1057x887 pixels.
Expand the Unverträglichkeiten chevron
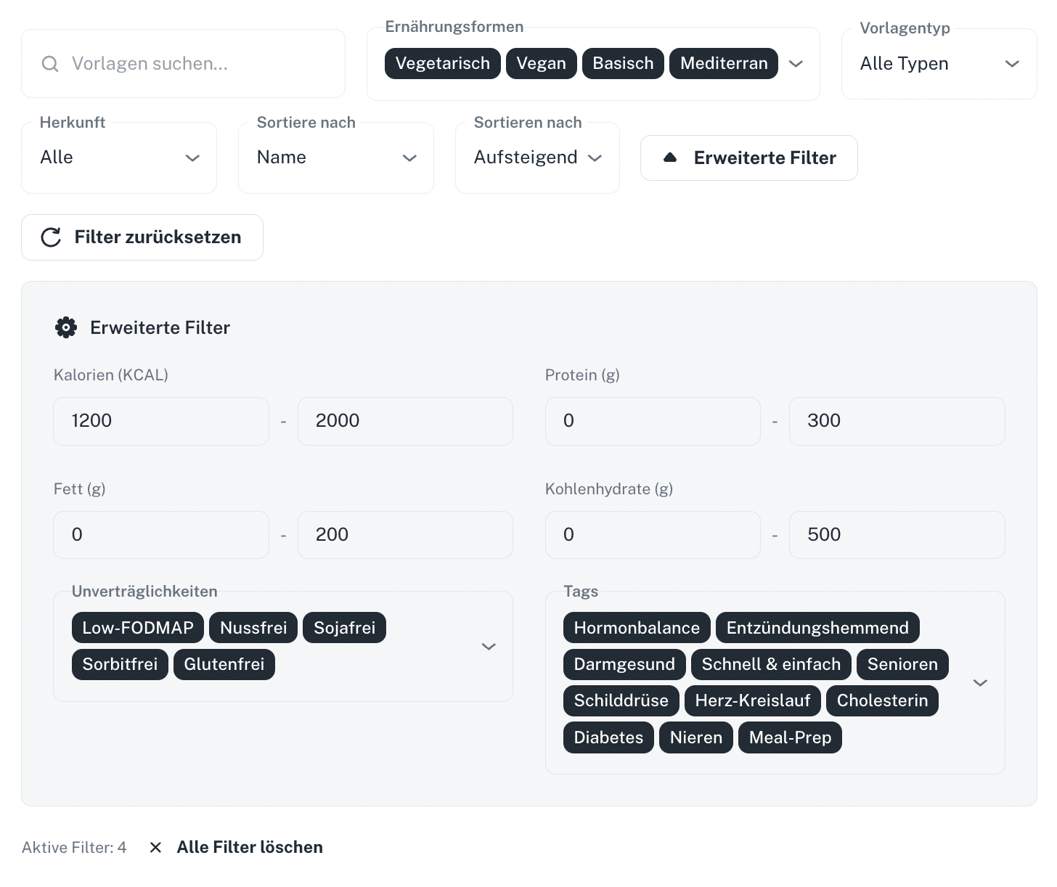coord(489,646)
